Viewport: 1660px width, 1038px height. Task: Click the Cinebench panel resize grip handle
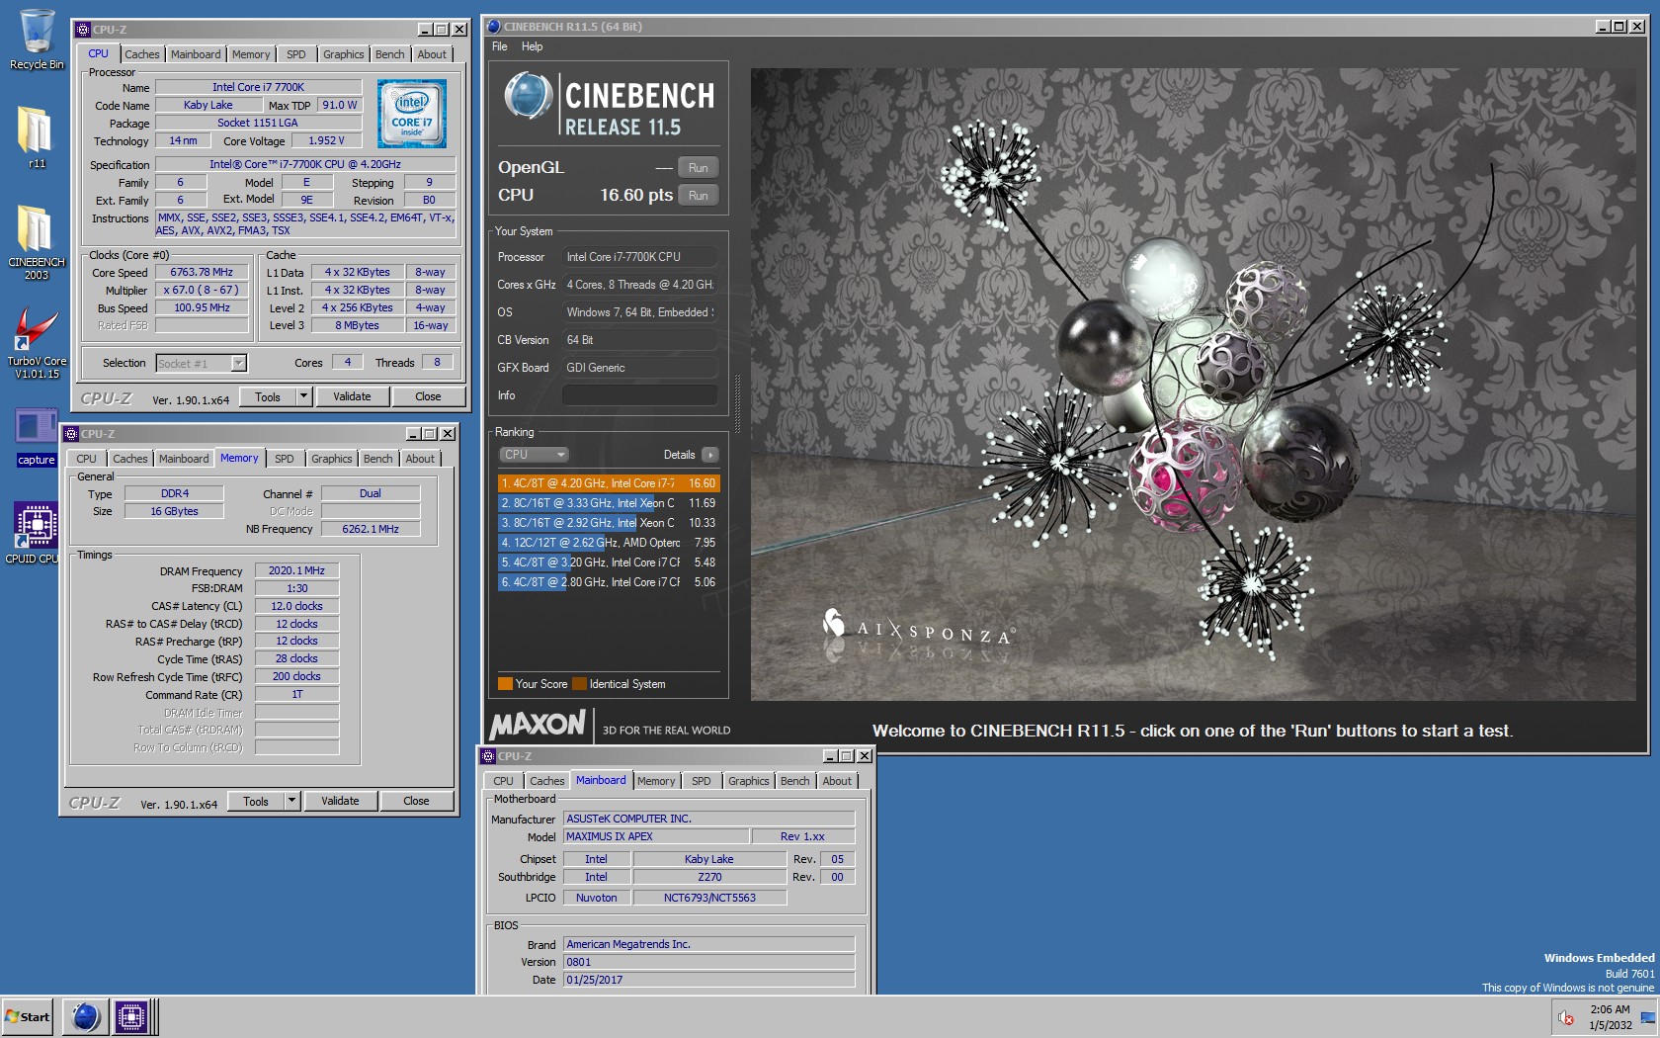[737, 403]
